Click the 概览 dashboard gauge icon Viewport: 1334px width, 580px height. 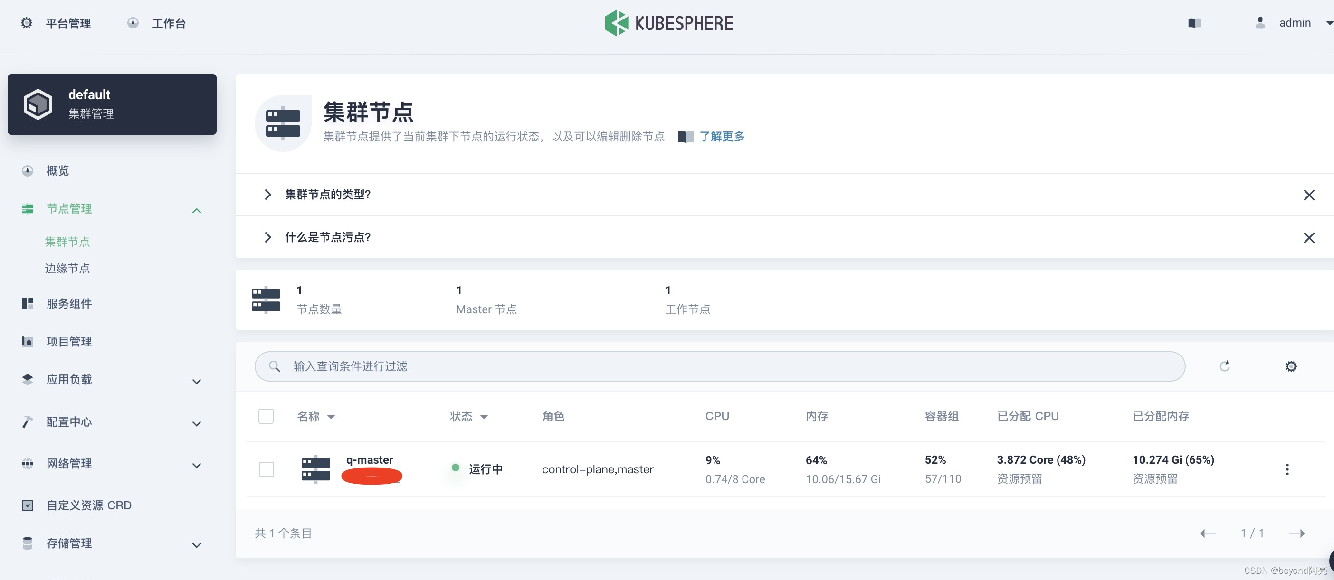(x=28, y=170)
